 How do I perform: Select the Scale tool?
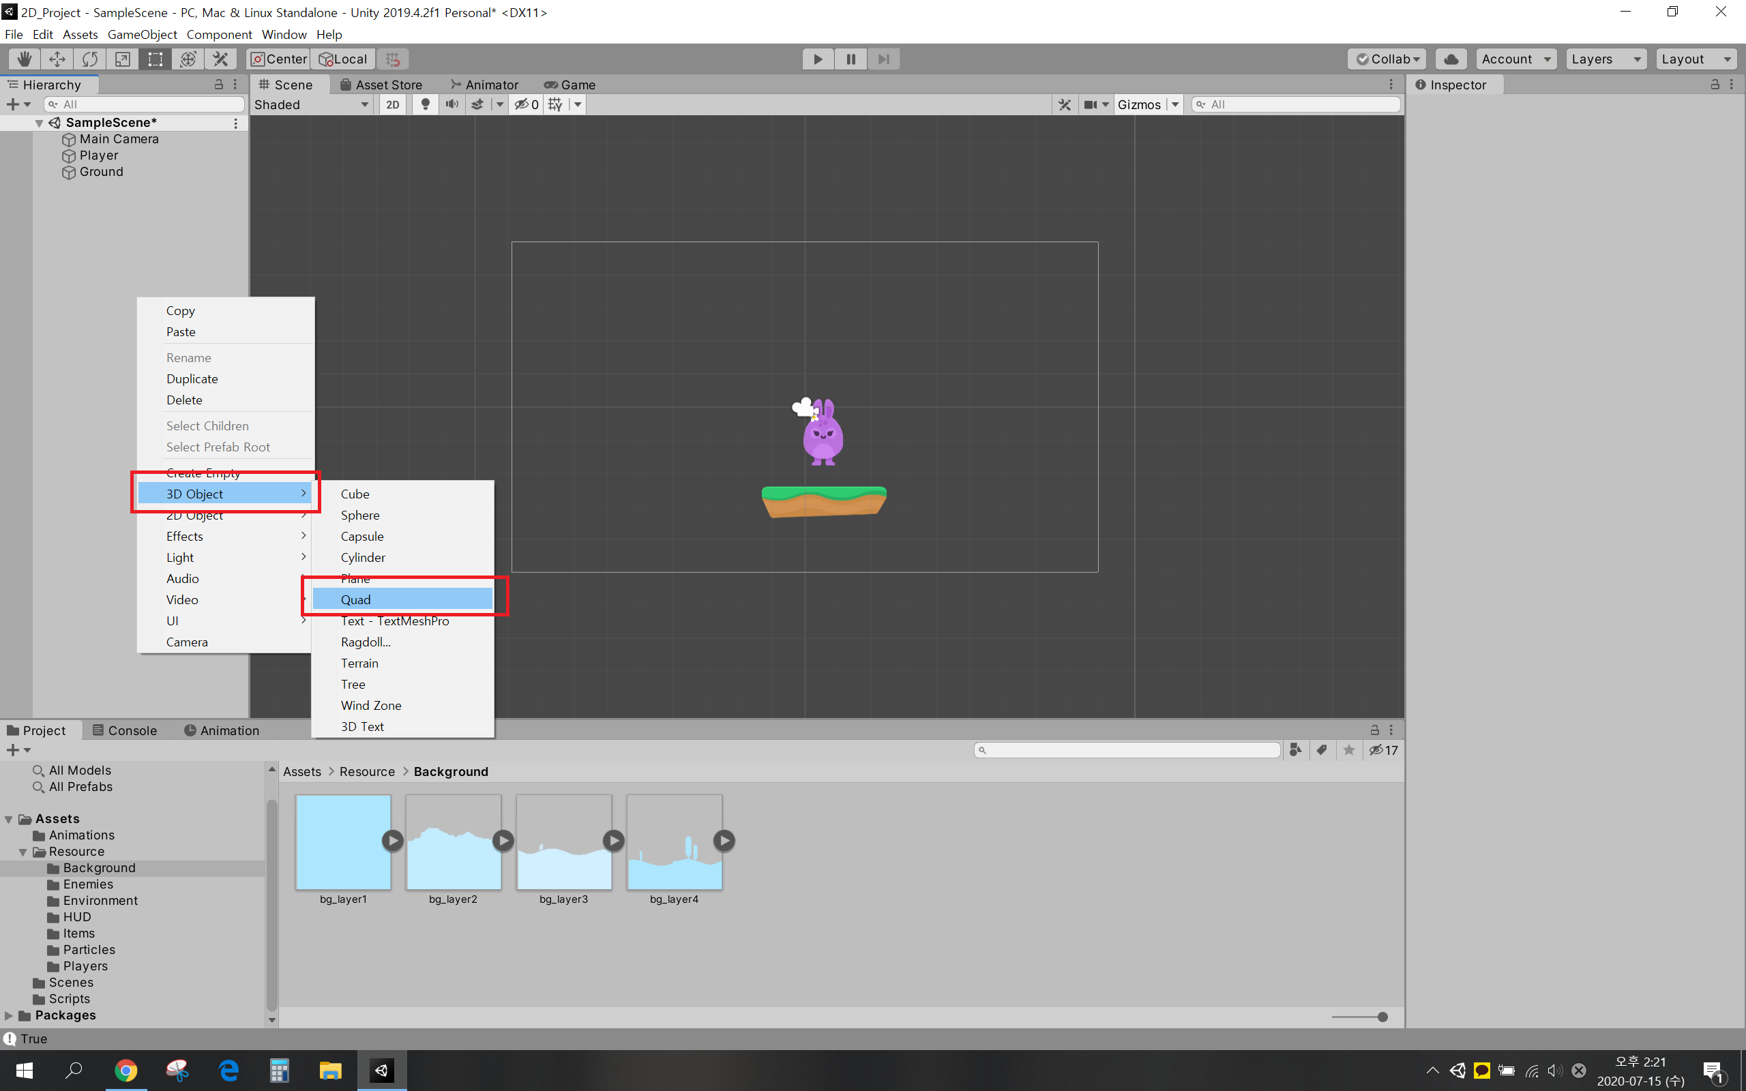[123, 59]
